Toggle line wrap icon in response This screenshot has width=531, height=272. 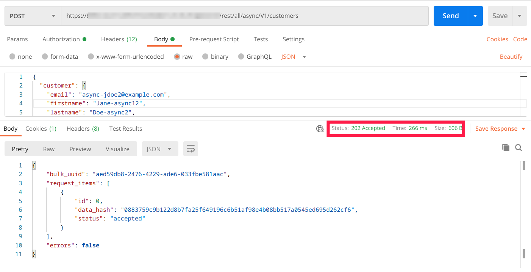(191, 149)
